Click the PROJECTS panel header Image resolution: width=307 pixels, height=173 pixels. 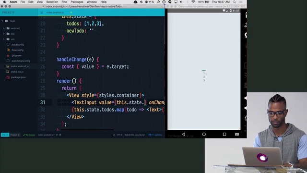click(9, 12)
